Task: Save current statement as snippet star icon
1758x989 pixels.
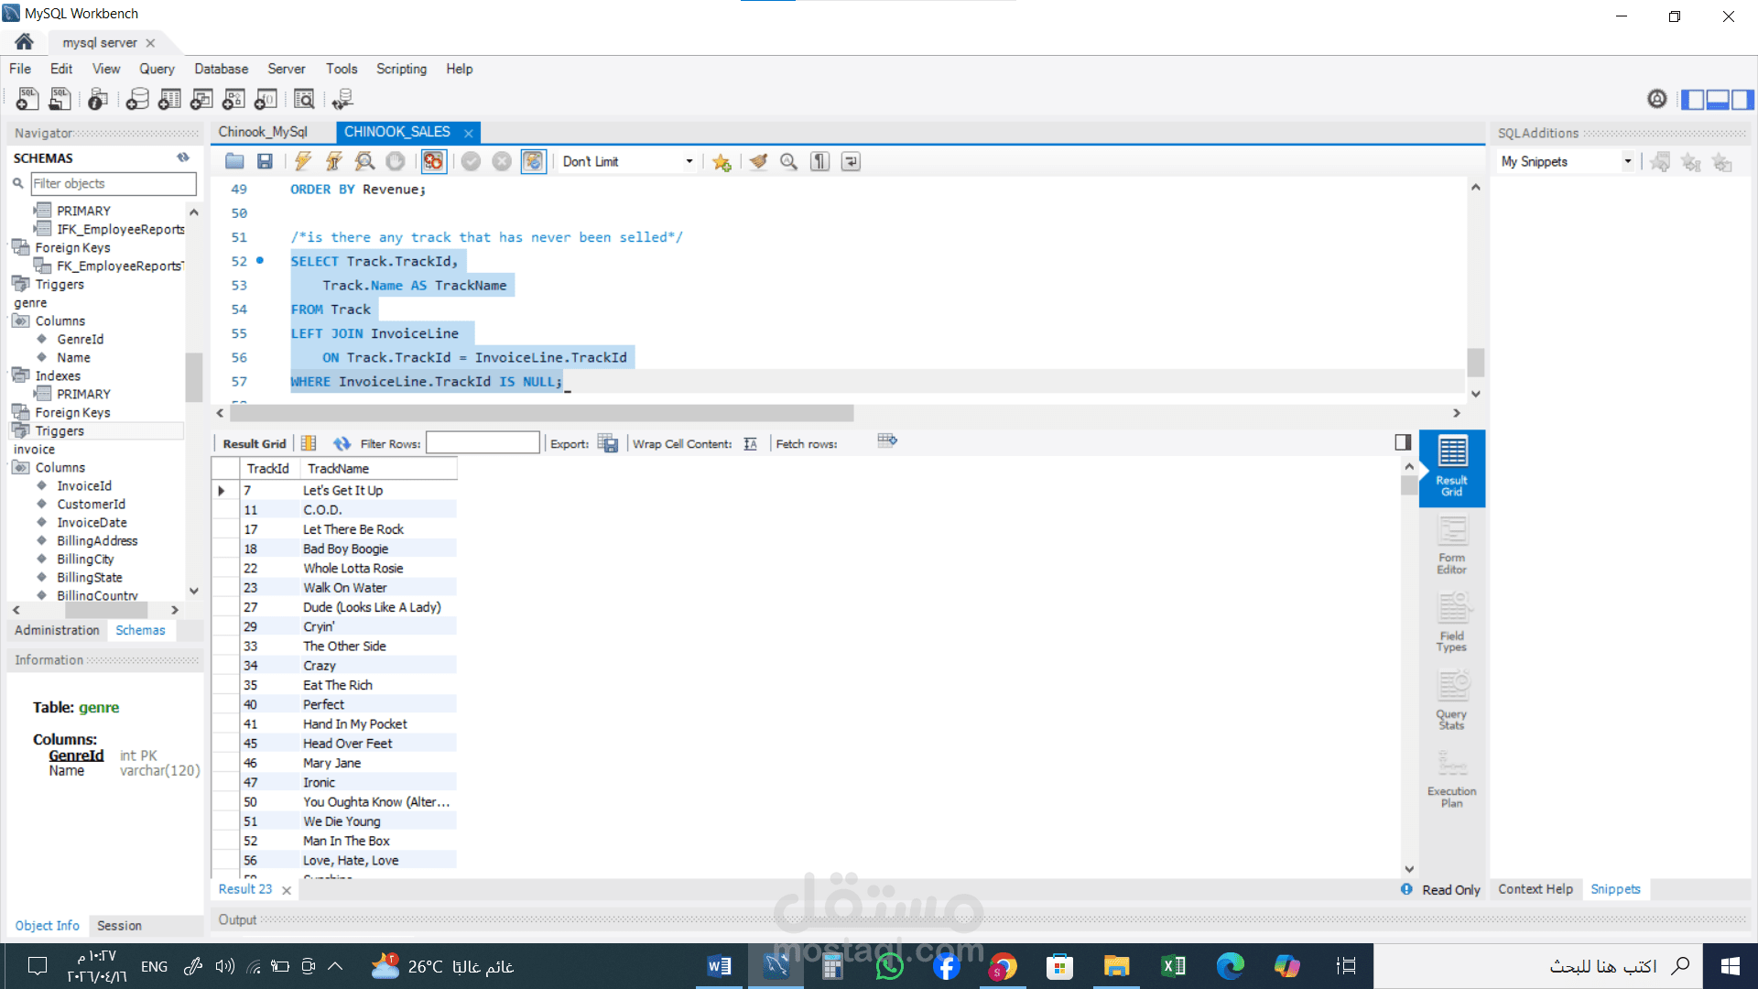Action: tap(722, 161)
